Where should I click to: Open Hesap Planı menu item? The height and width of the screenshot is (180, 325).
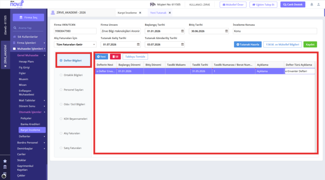26,62
